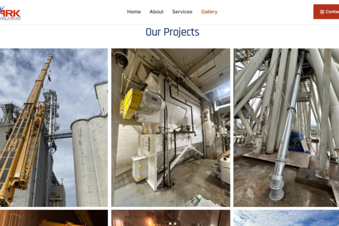The width and height of the screenshot is (339, 226).
Task: Click the blue spark graphic above logo
Action: coord(2,8)
